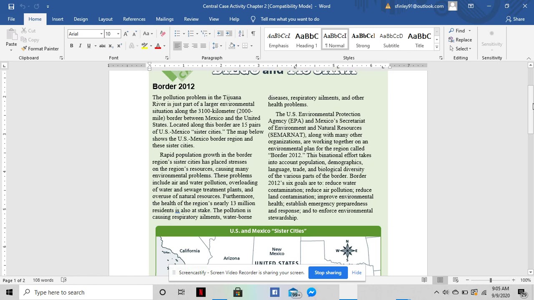The height and width of the screenshot is (300, 534).
Task: Toggle bold formatting
Action: coord(71,46)
